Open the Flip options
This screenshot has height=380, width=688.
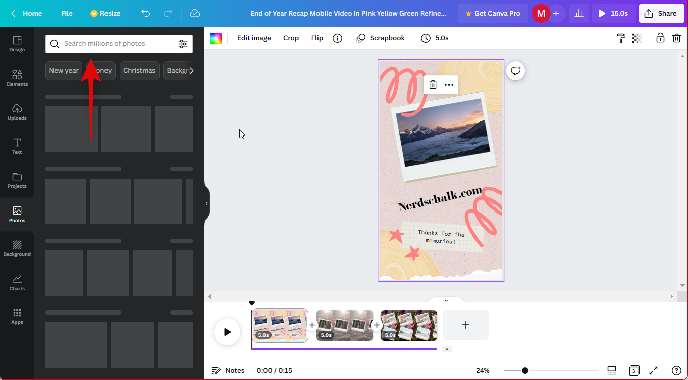click(317, 38)
